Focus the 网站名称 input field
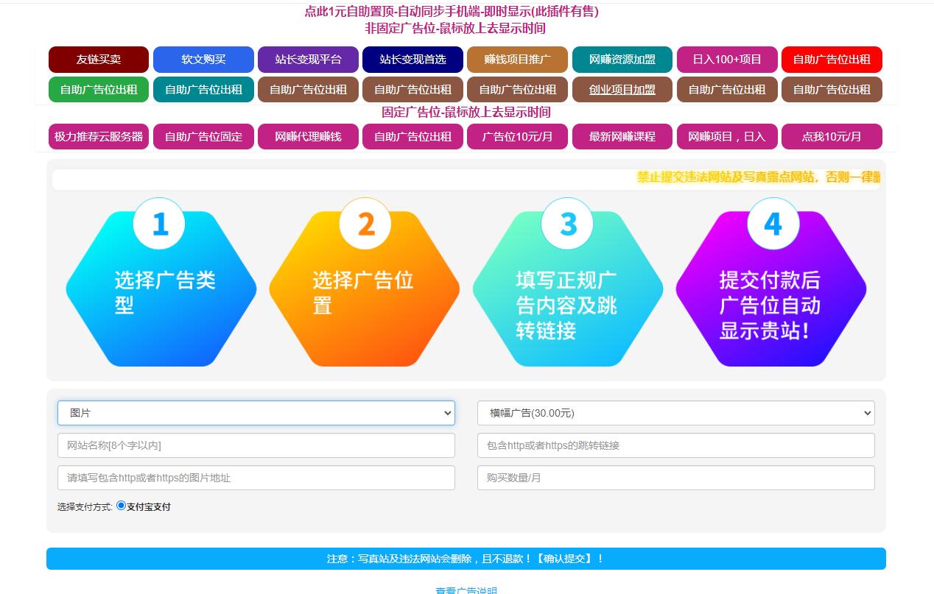The image size is (934, 594). pyautogui.click(x=256, y=445)
